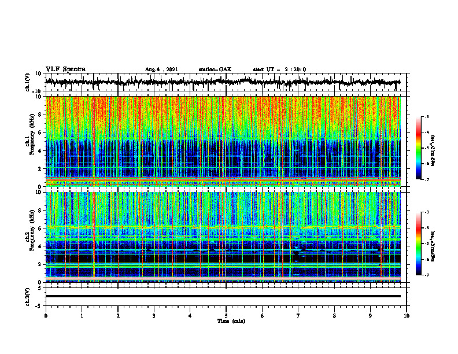
Task: Click time axis tick label "10"
Action: tap(407, 316)
